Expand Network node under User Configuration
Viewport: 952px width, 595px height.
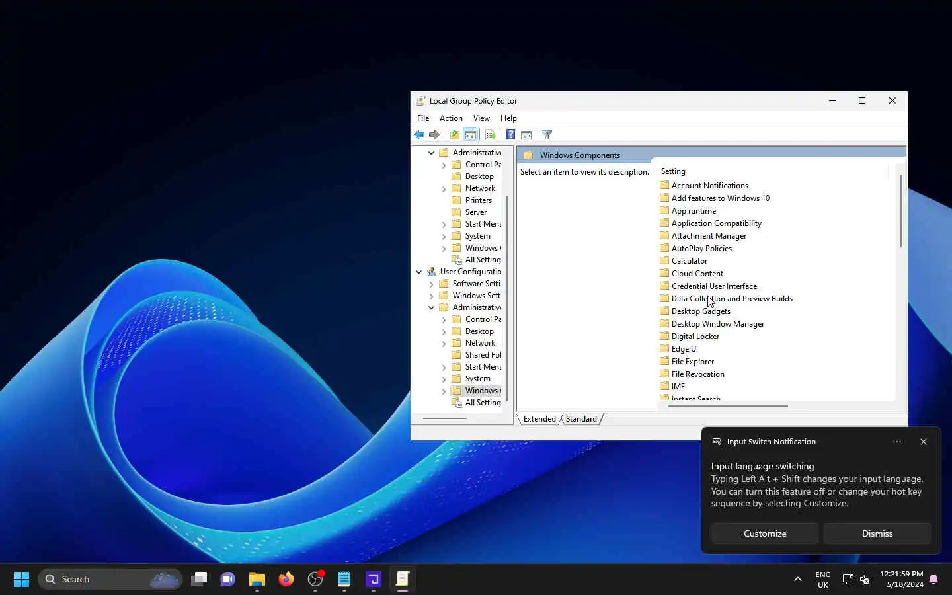point(444,343)
